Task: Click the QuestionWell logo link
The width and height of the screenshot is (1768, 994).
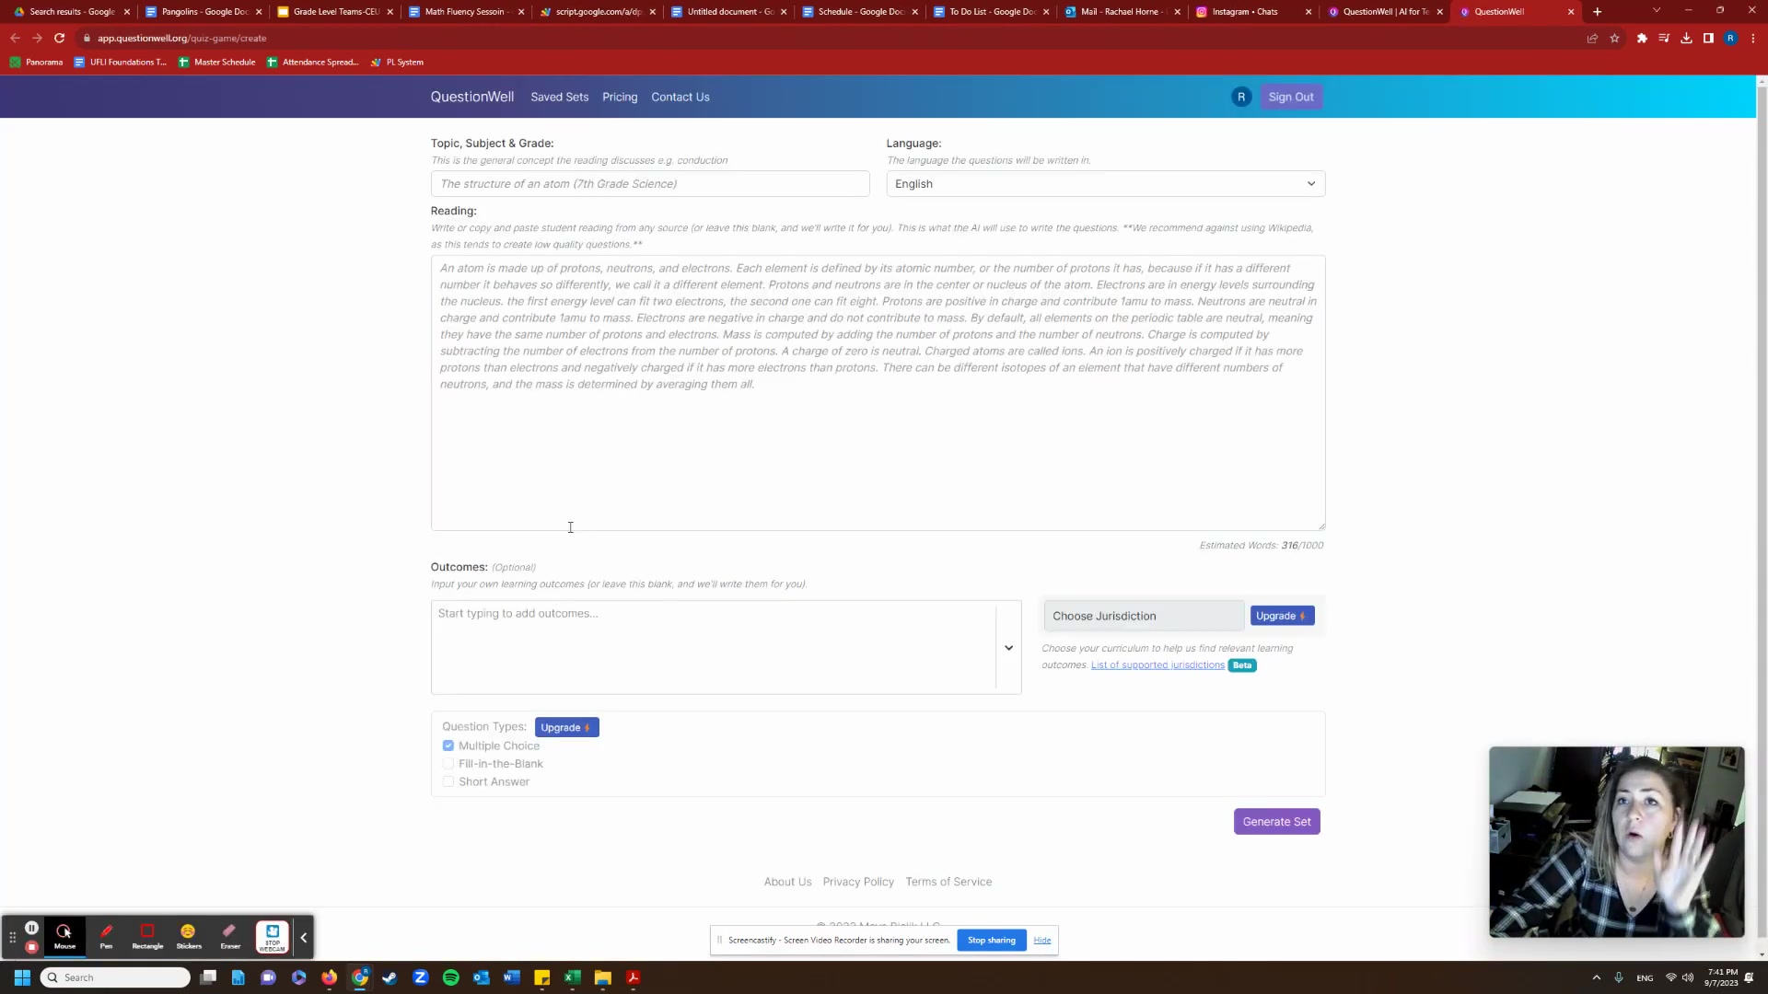Action: click(x=472, y=97)
